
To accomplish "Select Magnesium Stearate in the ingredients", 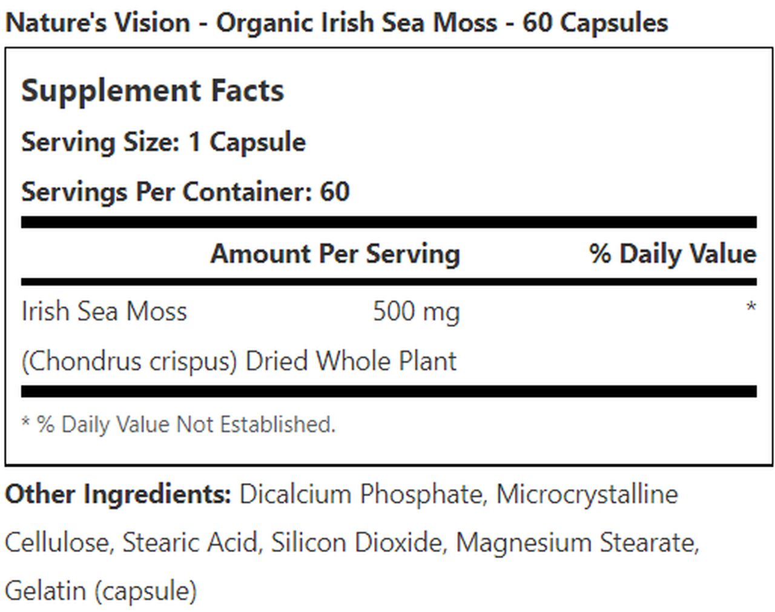I will [x=576, y=542].
